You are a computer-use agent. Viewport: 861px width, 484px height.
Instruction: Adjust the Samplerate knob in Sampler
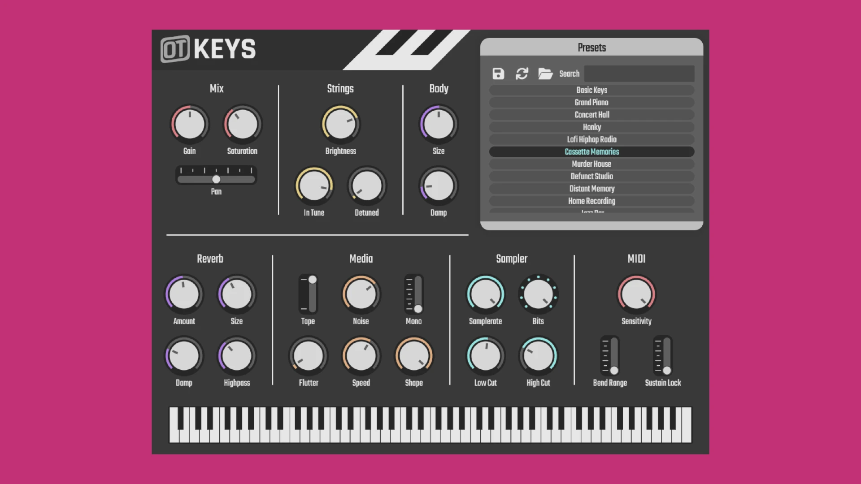click(x=485, y=294)
